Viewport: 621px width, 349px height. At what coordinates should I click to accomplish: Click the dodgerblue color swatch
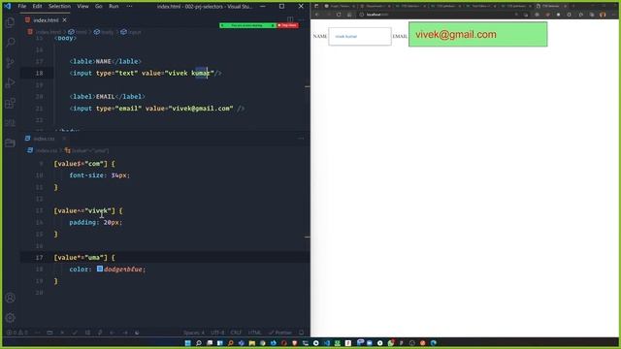pyautogui.click(x=100, y=269)
